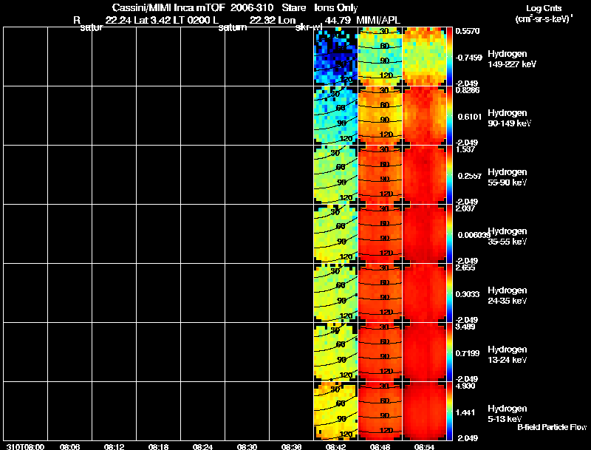Click the 08:42 image in the Hydrogen 149-227 keV row
Image resolution: width=591 pixels, height=450 pixels.
pos(335,57)
